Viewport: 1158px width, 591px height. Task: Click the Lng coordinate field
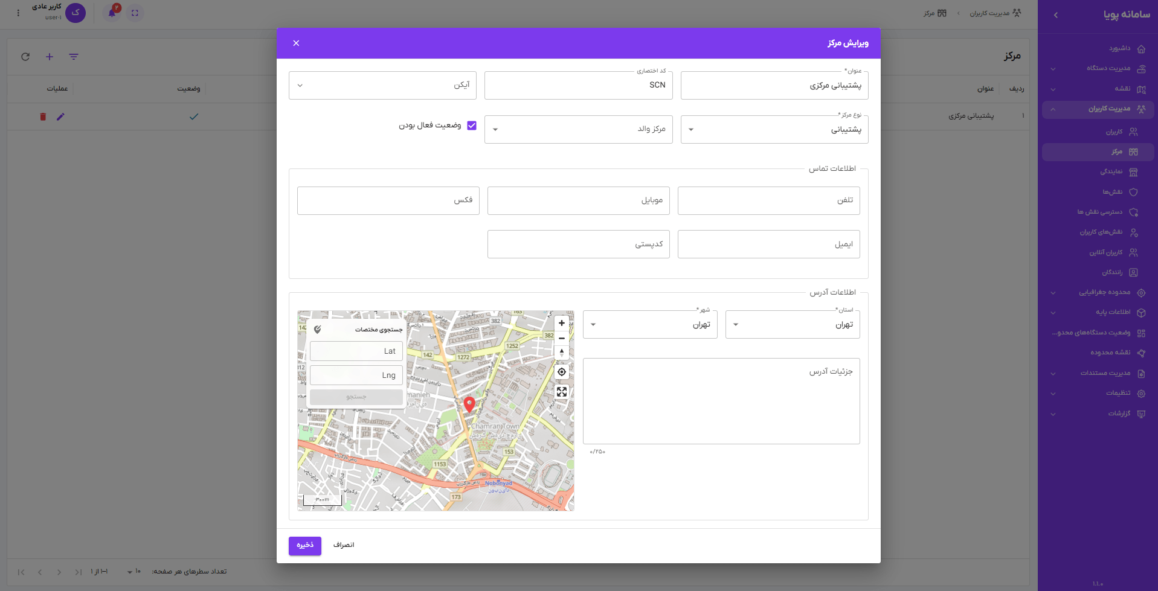(x=356, y=375)
